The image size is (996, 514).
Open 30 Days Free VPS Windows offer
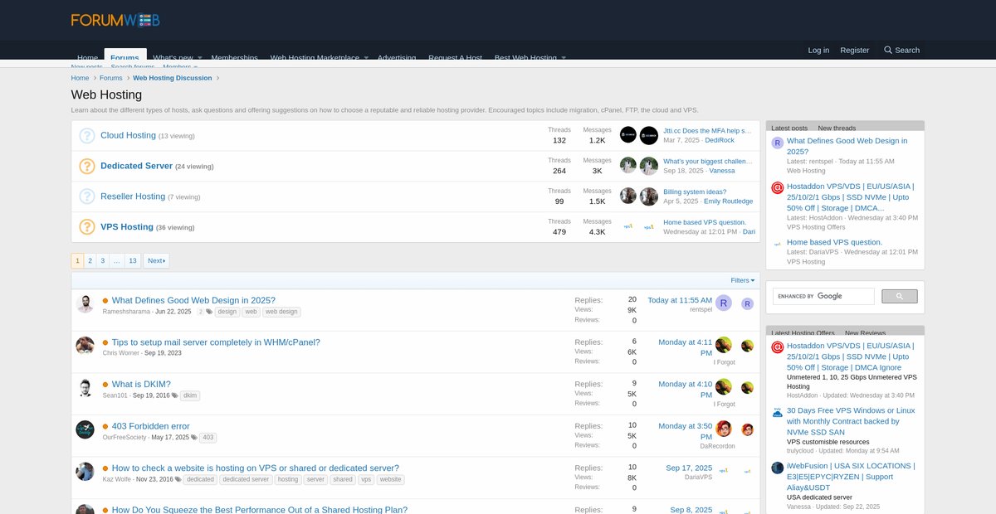851,421
